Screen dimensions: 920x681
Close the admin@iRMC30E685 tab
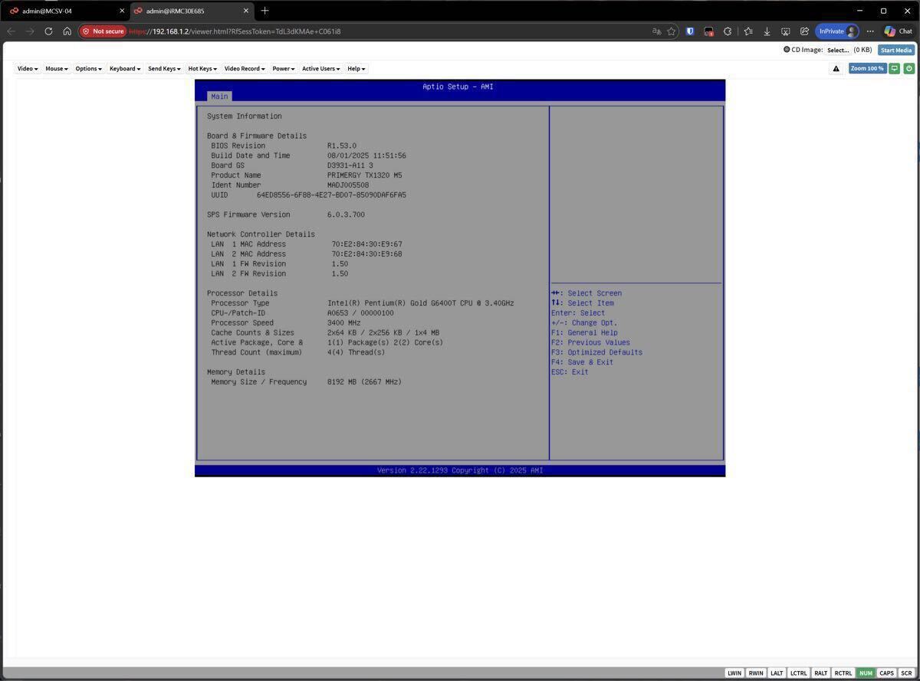(246, 11)
